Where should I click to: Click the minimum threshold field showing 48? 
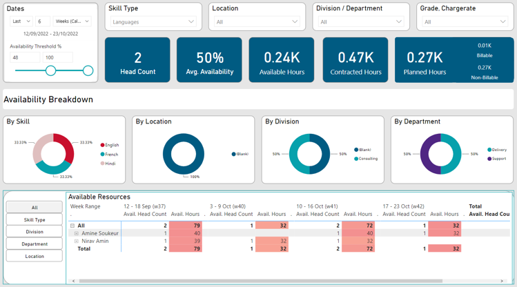coord(24,58)
